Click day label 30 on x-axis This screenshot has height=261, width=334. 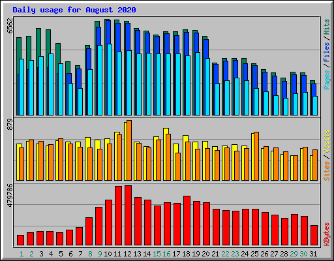click(303, 254)
